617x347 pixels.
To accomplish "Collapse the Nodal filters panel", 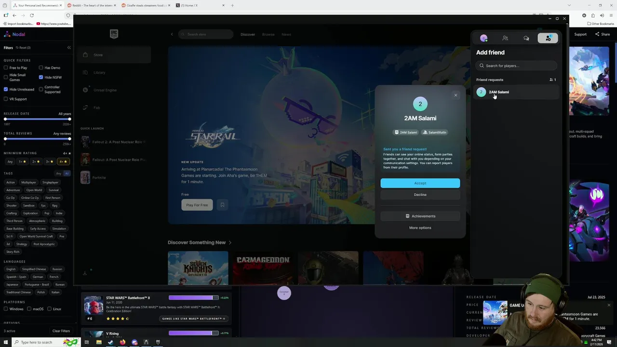I will 69,47.
